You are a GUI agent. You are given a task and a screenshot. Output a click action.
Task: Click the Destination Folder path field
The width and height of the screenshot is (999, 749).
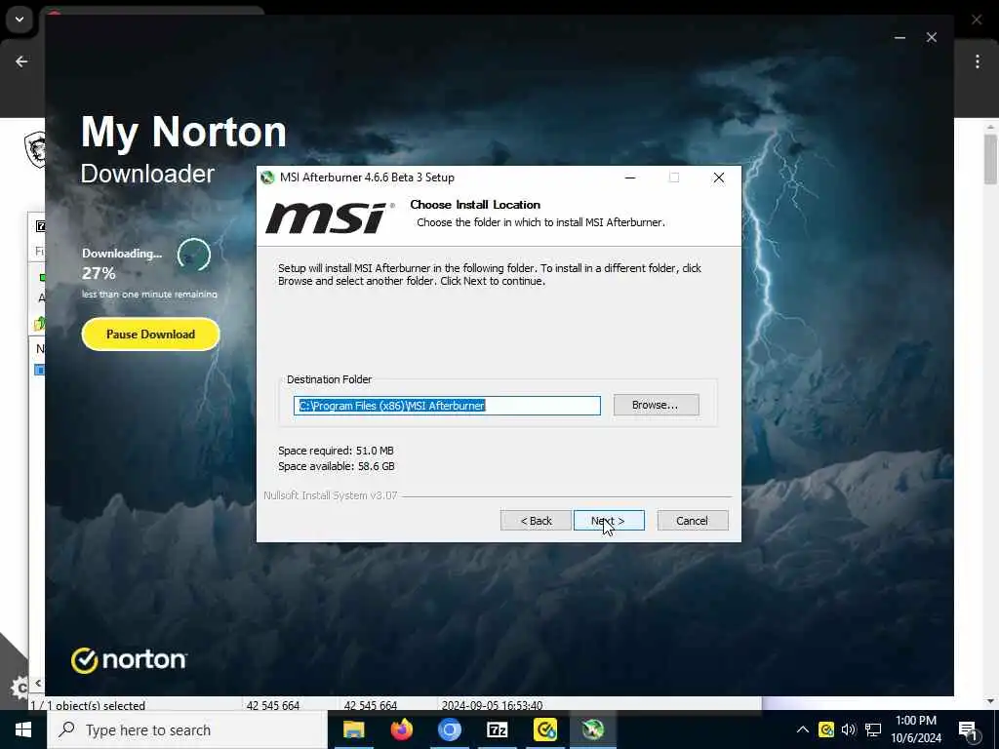click(x=447, y=406)
